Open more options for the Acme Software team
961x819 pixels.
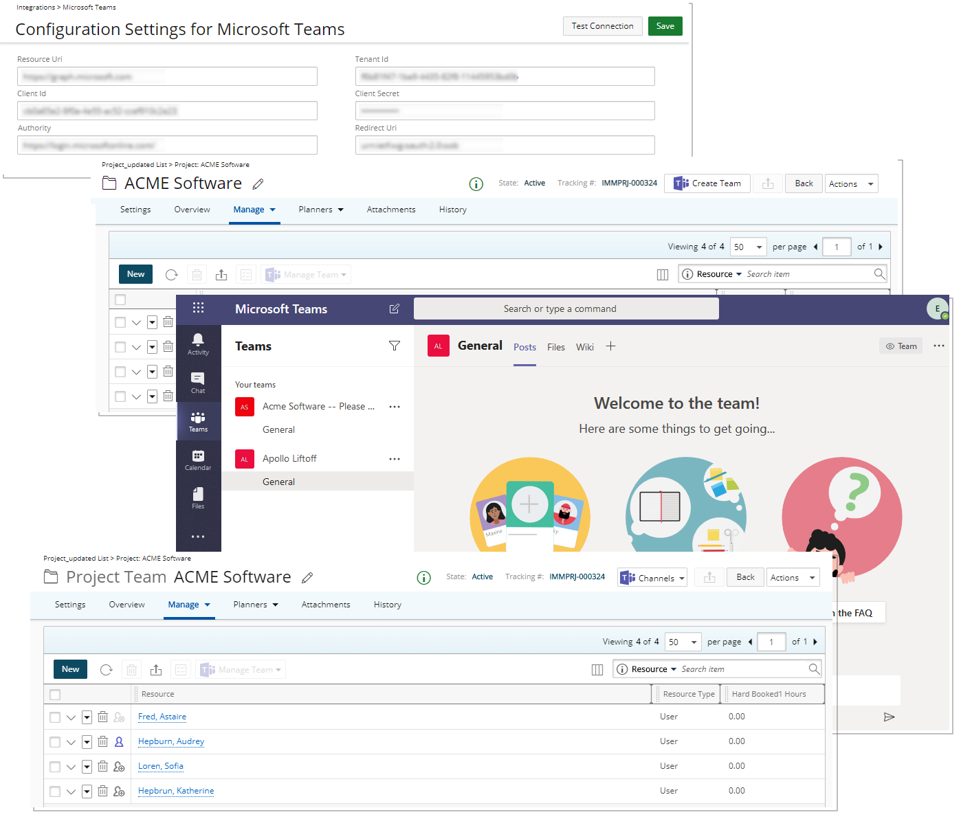tap(395, 407)
